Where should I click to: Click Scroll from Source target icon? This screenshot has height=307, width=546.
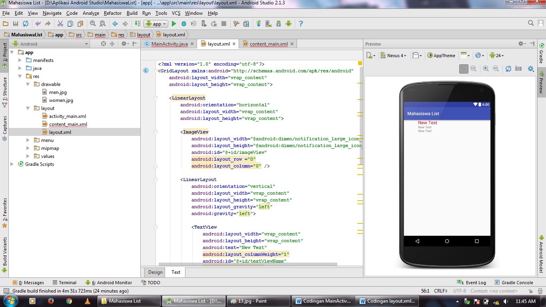(x=104, y=44)
